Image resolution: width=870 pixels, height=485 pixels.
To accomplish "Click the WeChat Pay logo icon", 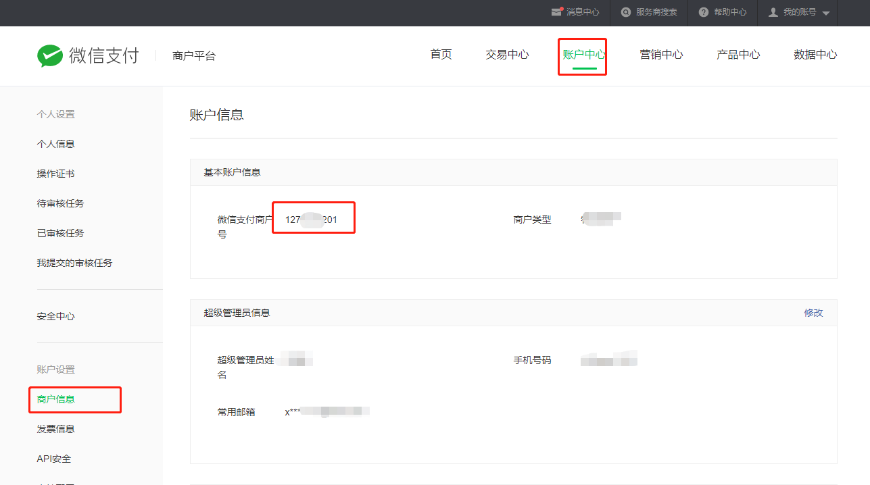I will pyautogui.click(x=50, y=55).
